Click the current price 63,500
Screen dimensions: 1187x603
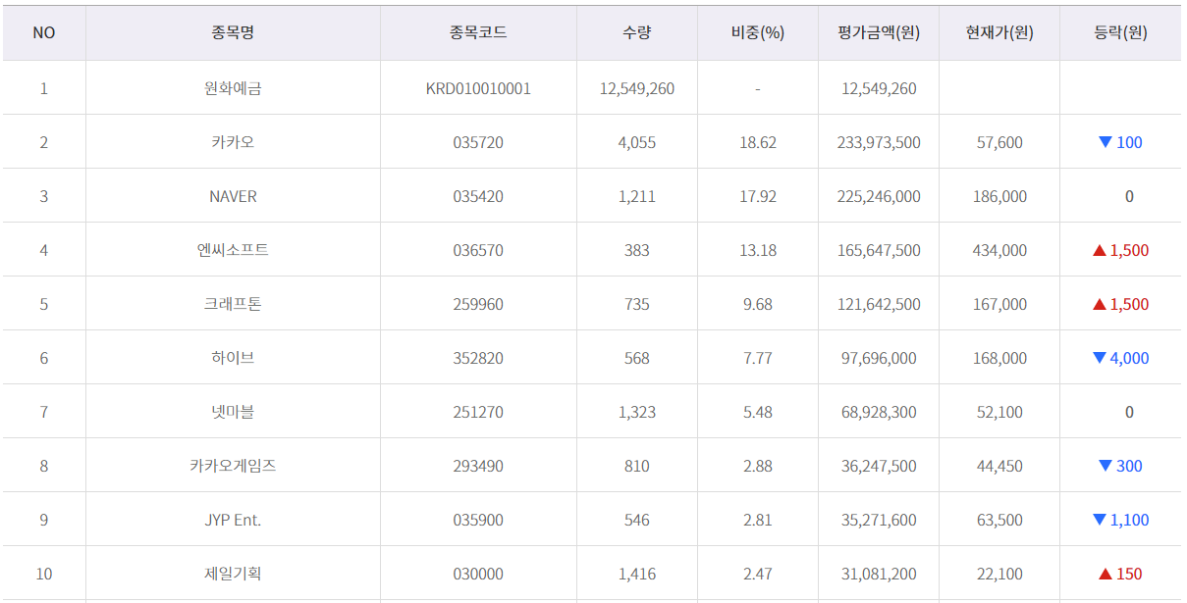[999, 520]
